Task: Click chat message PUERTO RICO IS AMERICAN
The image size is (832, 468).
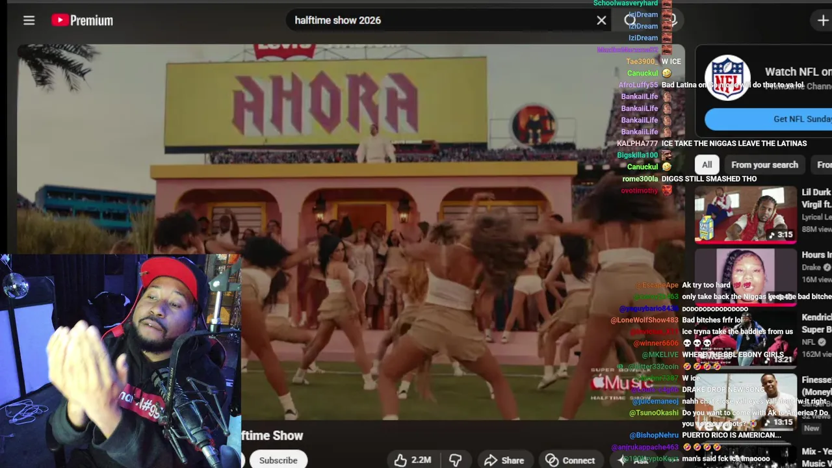Action: tap(731, 435)
